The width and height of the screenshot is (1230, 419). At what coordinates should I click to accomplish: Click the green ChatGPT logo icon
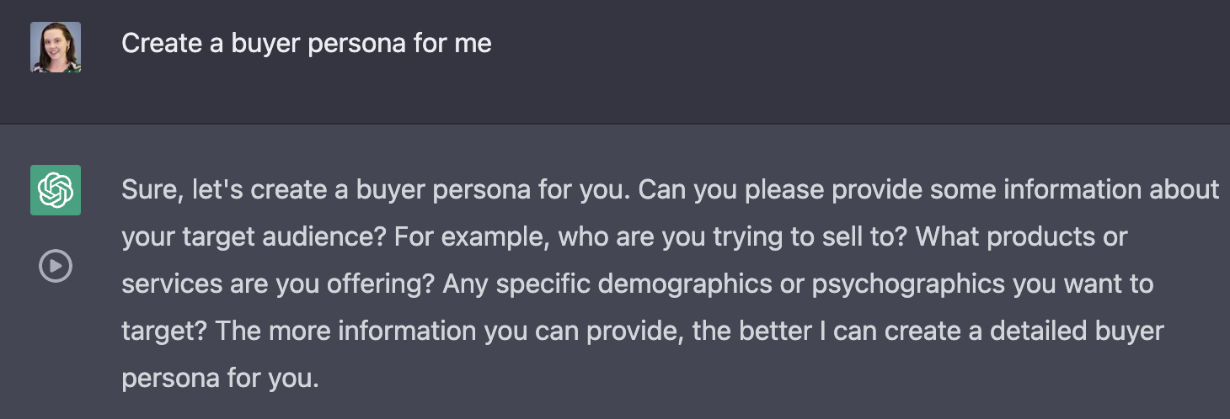tap(56, 190)
